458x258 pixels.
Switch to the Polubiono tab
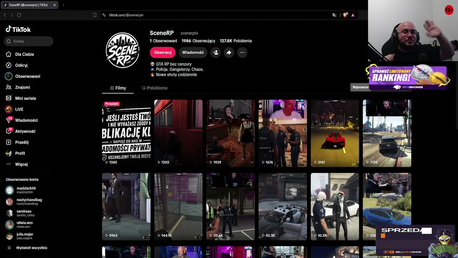click(x=154, y=88)
